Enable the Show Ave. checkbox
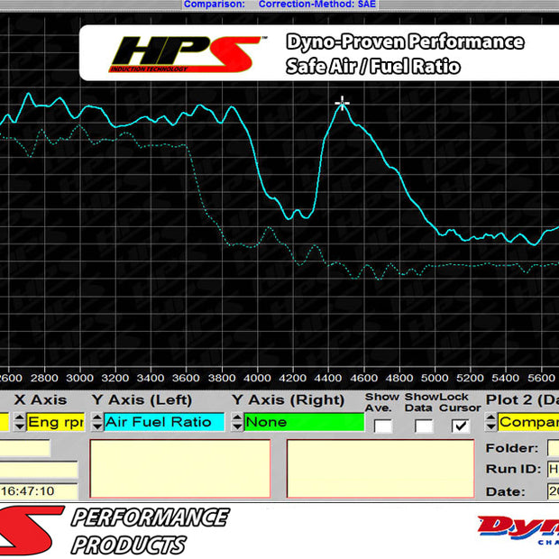Viewport: 559px width, 559px height. (x=383, y=426)
